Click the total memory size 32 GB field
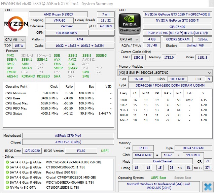This screenshot has width=214, height=193. 143,148
